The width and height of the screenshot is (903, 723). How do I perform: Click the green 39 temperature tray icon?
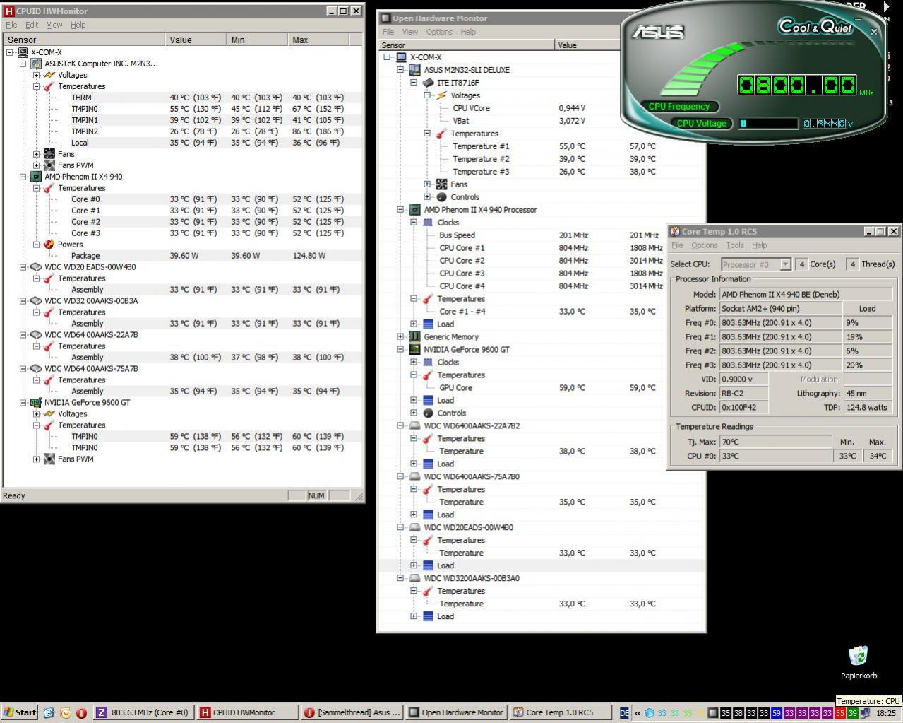pos(853,713)
